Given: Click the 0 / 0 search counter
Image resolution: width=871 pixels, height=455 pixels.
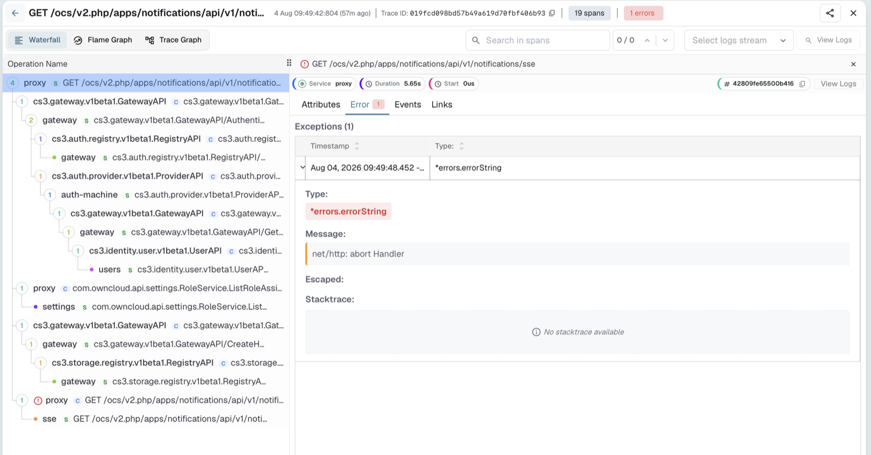Looking at the screenshot, I should 625,40.
